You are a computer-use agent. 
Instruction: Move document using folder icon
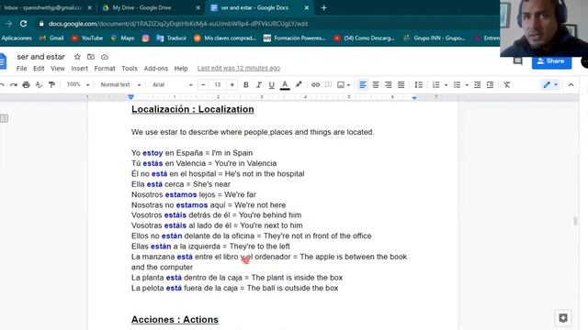pos(91,57)
